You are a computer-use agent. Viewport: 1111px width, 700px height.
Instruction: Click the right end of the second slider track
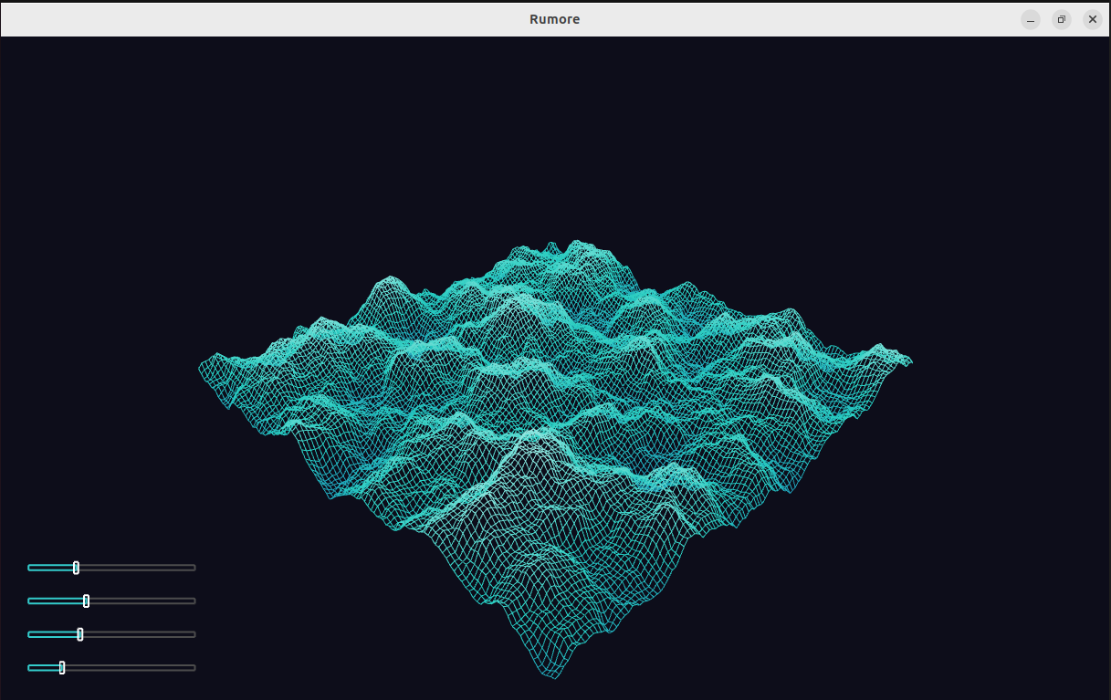click(x=193, y=601)
